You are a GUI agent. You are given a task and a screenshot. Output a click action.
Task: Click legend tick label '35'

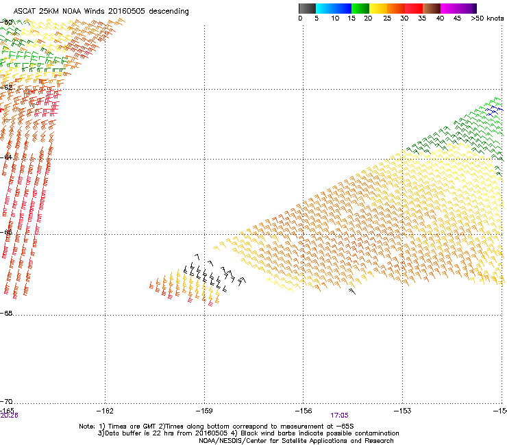pos(422,18)
